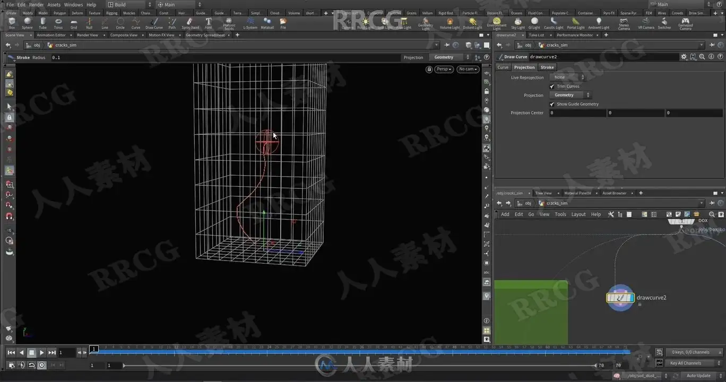Open the No cam camera dropdown

468,69
